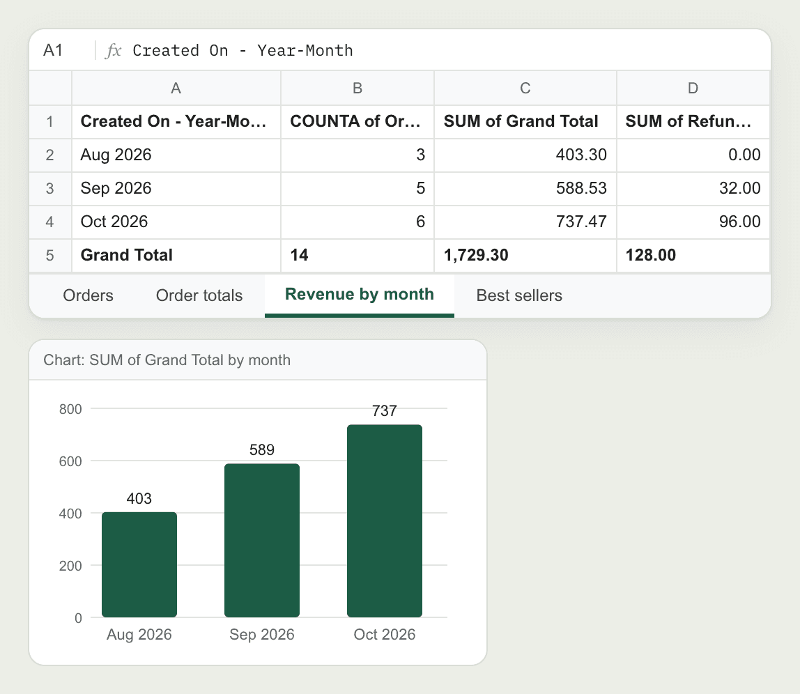This screenshot has height=694, width=800.
Task: Select column A header
Action: click(x=176, y=88)
